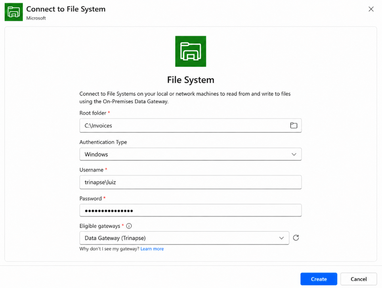Click the folder browse icon in Root folder field
Image resolution: width=382 pixels, height=288 pixels.
[x=294, y=125]
